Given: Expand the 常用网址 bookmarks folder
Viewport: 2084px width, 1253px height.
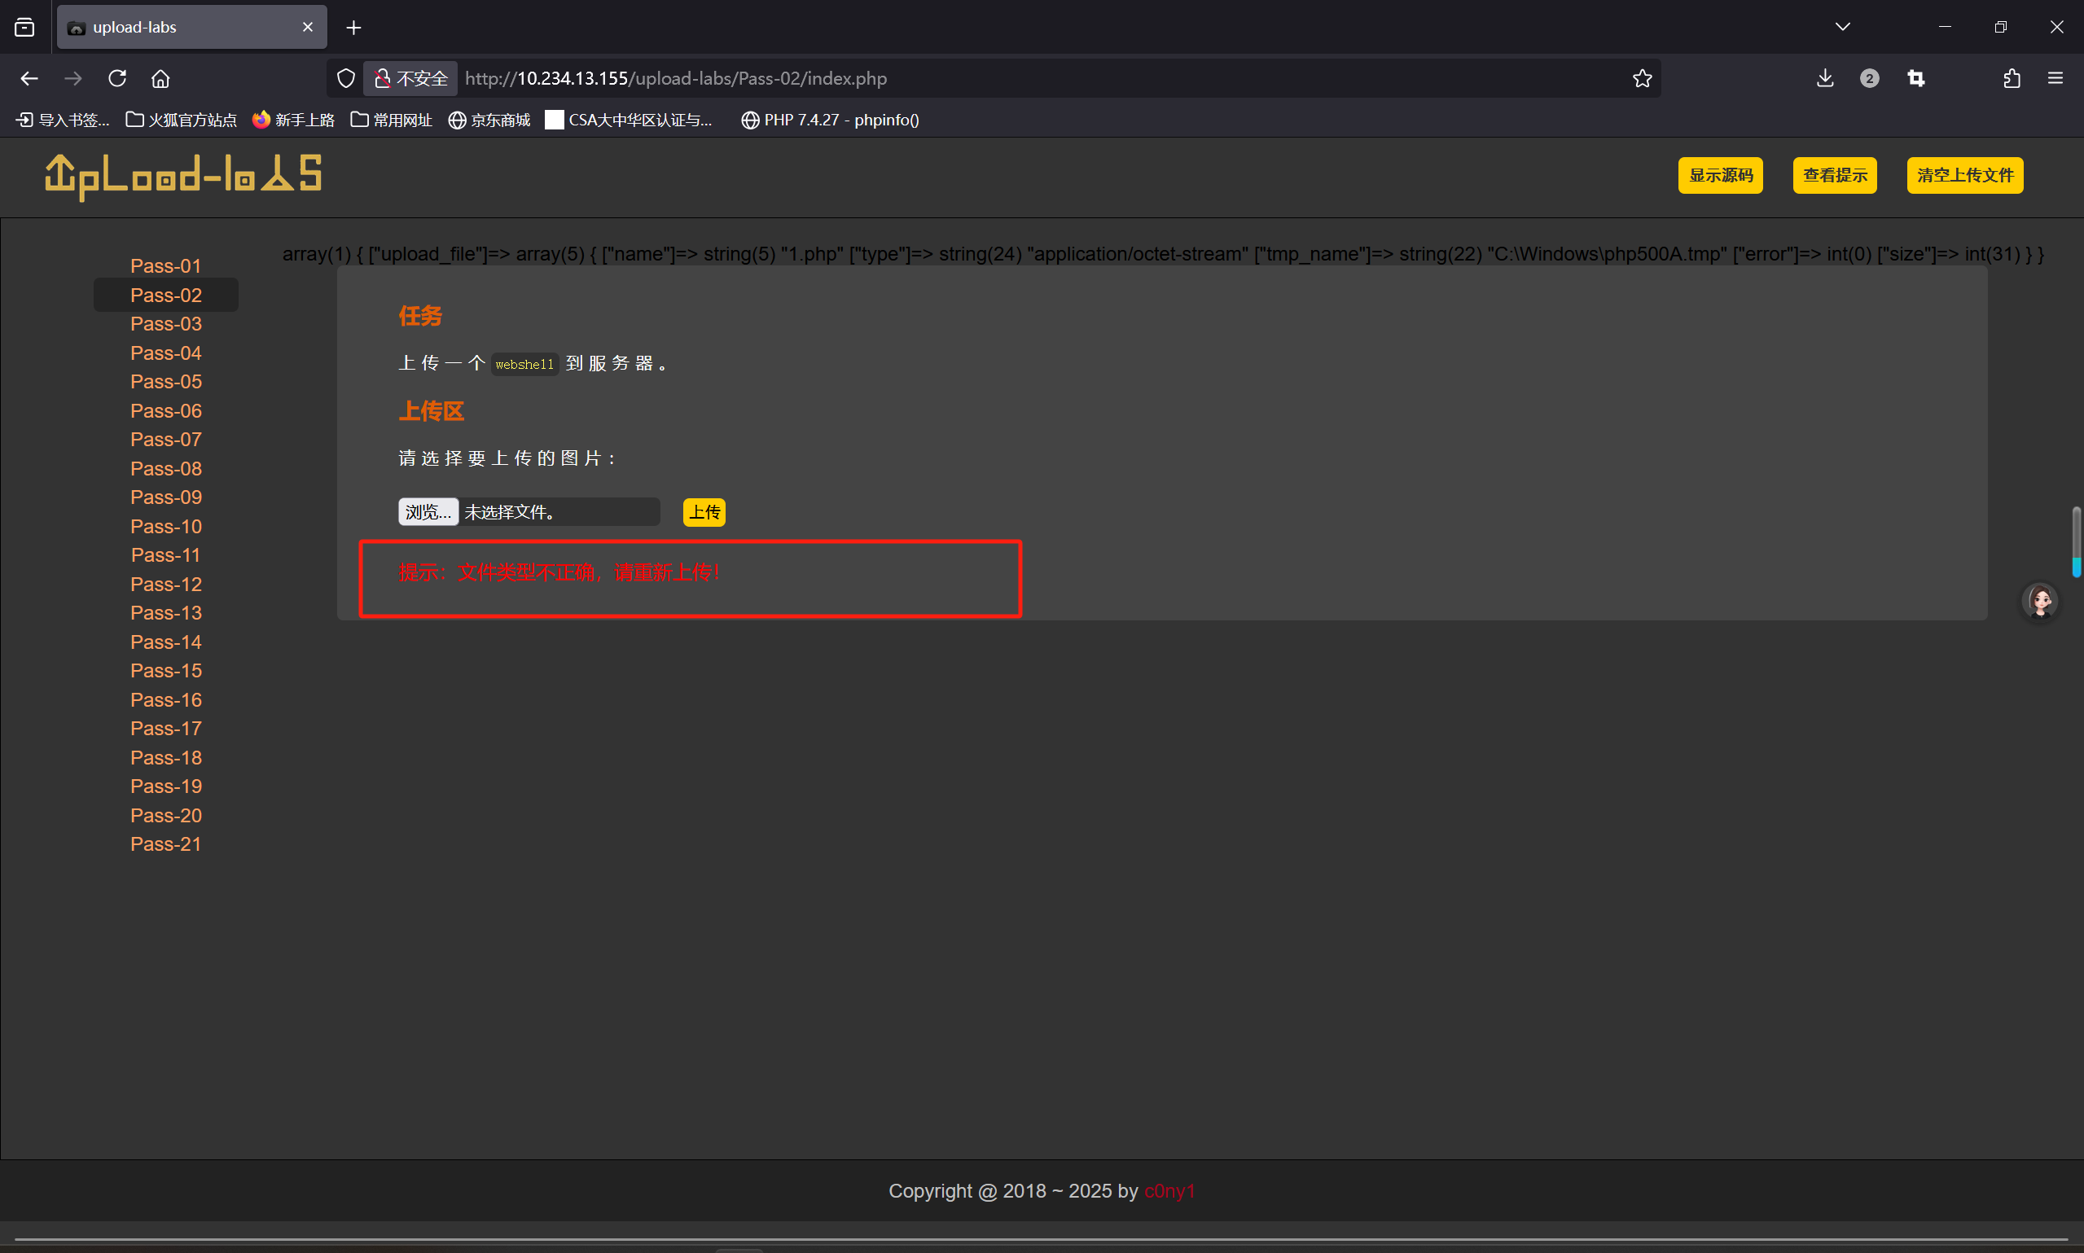Looking at the screenshot, I should (x=392, y=120).
